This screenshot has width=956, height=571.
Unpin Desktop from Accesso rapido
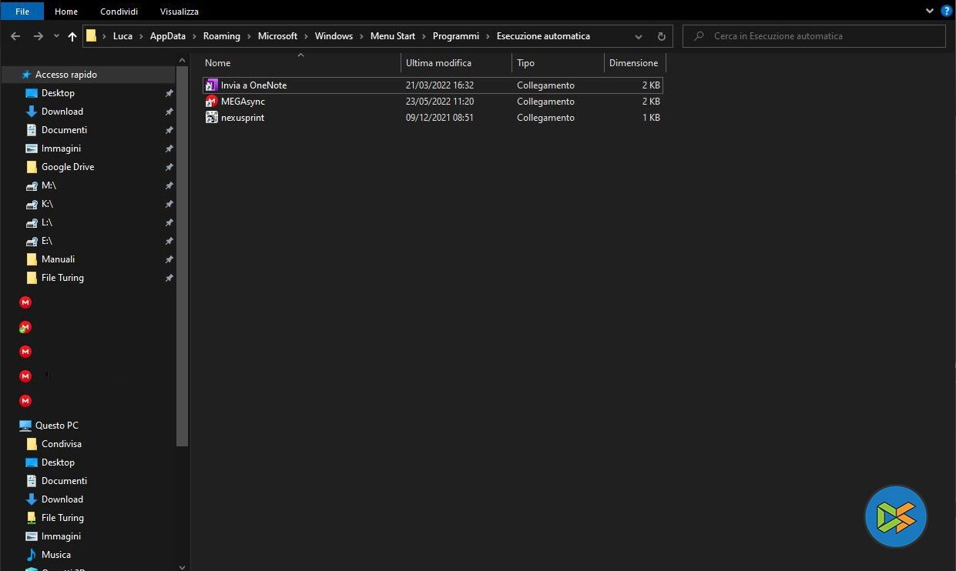click(169, 93)
